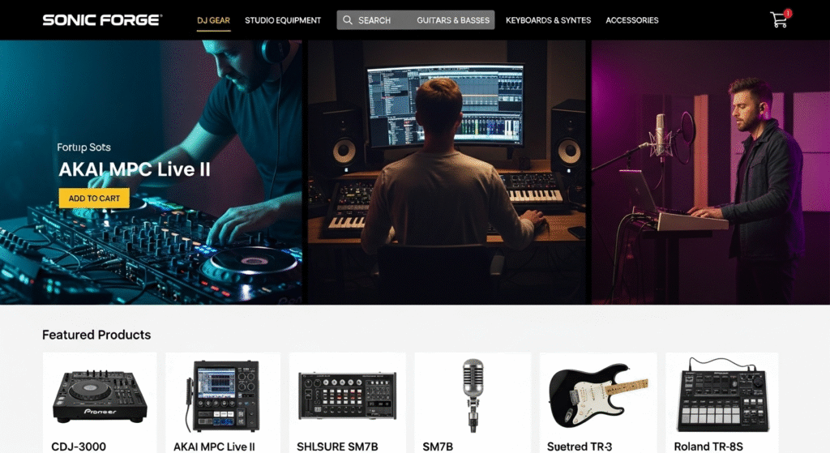View the Suetred TR-3 guitar image

click(598, 395)
